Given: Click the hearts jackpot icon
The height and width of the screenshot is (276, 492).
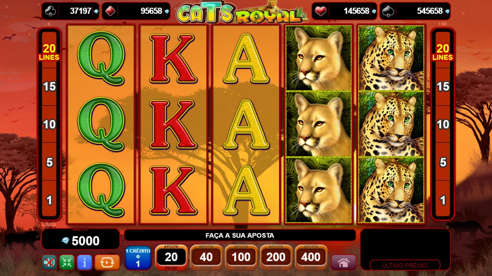Looking at the screenshot, I should (321, 11).
